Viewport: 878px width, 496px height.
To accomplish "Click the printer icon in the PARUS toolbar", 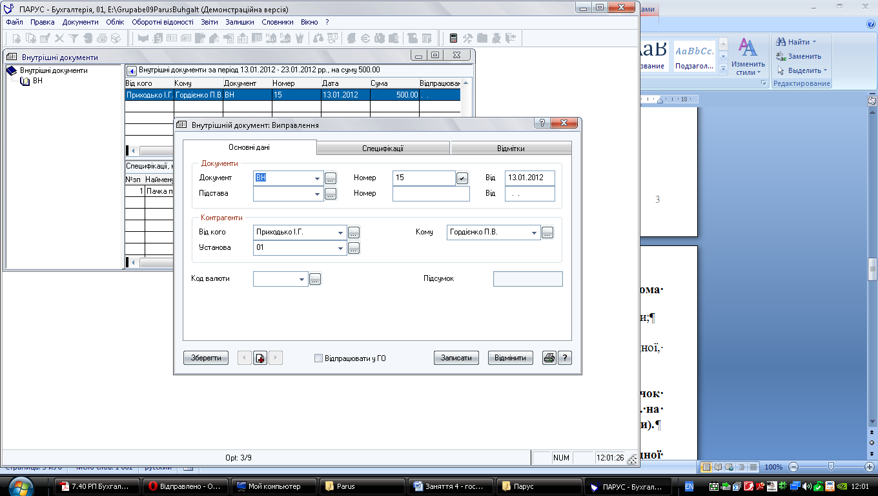I will (x=102, y=38).
